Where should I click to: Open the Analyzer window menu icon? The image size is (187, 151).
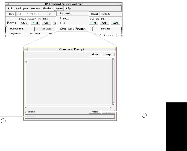click(7, 4)
